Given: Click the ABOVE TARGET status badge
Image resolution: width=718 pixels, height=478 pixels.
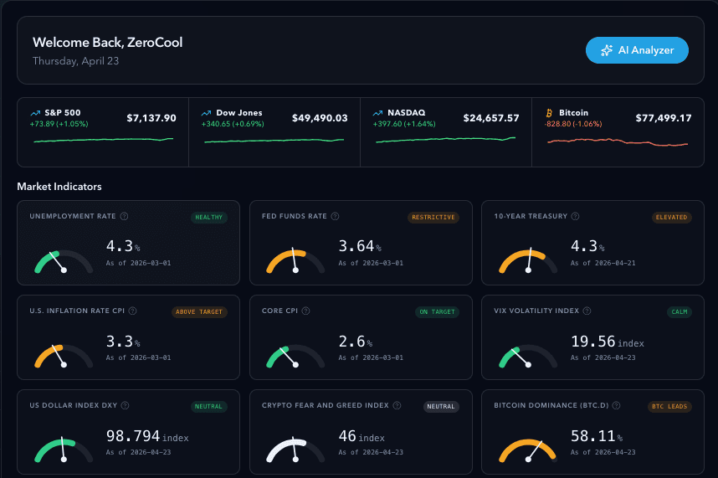Looking at the screenshot, I should click(x=199, y=311).
